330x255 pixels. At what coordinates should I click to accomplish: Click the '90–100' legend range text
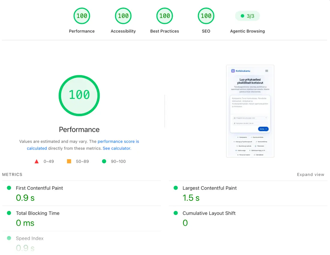[x=118, y=162]
